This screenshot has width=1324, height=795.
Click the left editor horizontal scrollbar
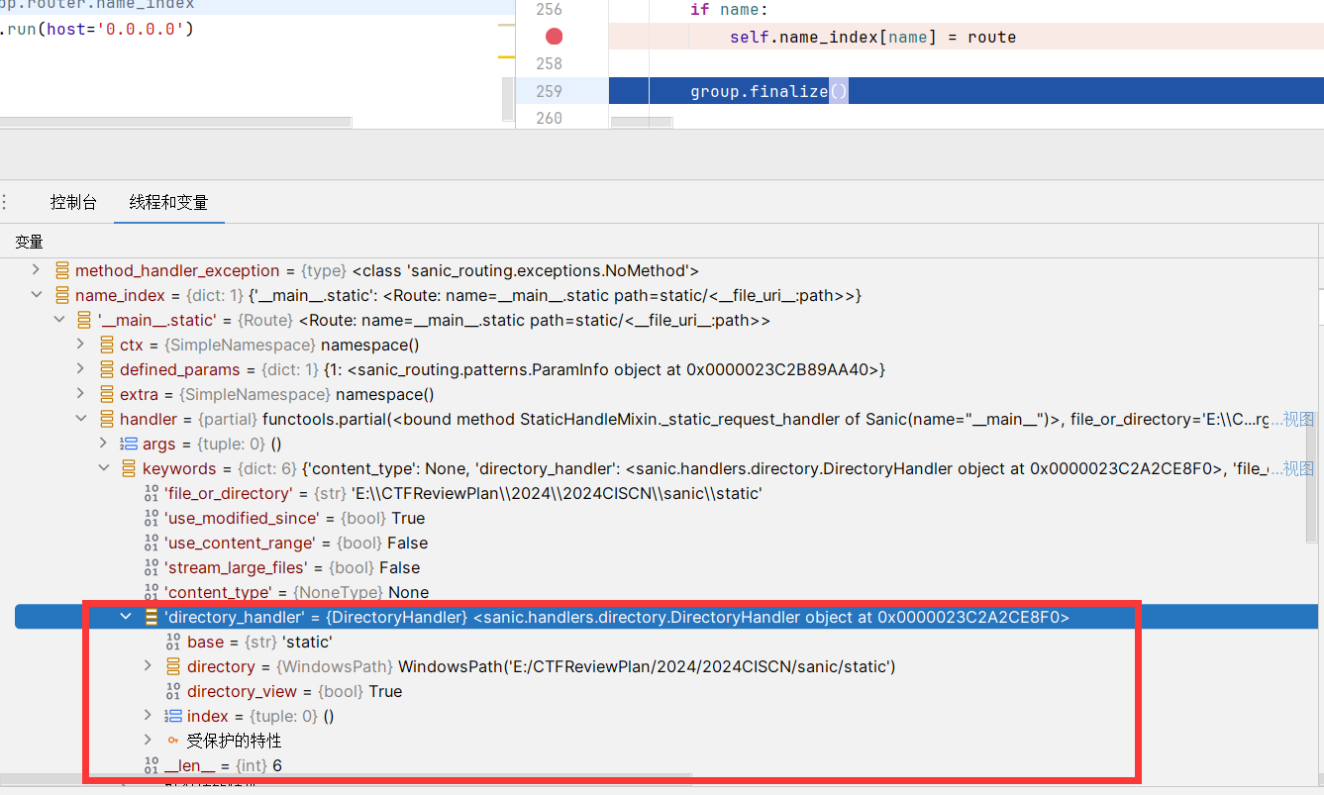pos(176,123)
